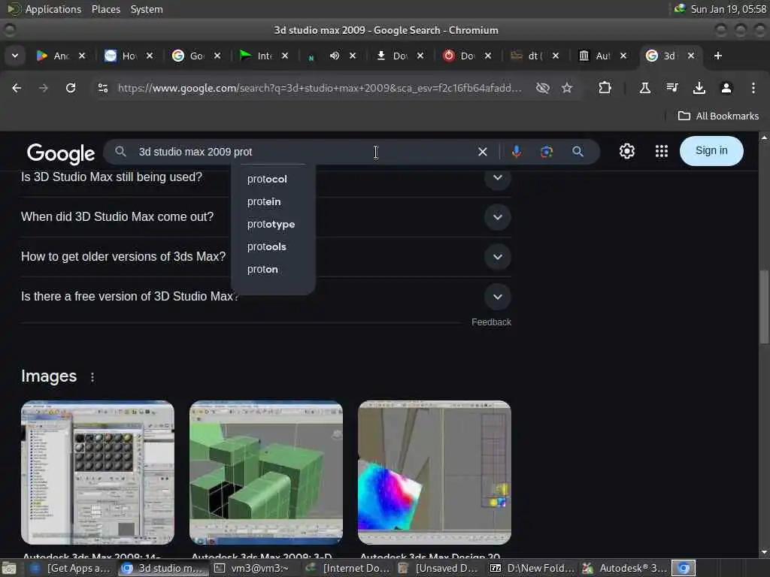Open the material editor screenshot thumbnail
The height and width of the screenshot is (577, 770).
[98, 473]
